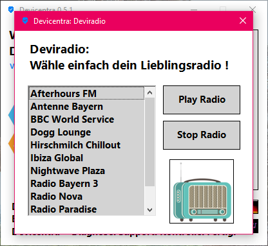The height and width of the screenshot is (246, 268).
Task: Select Nightwave Plaza station
Action: click(86, 171)
